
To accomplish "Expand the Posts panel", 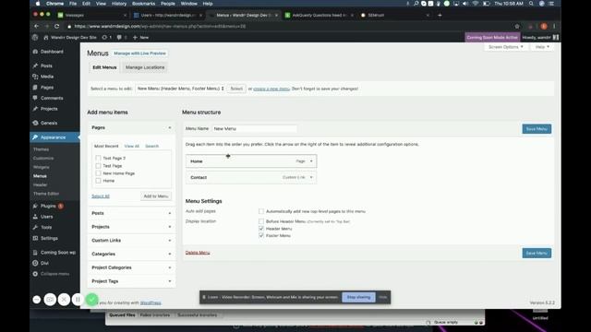I will (x=170, y=213).
